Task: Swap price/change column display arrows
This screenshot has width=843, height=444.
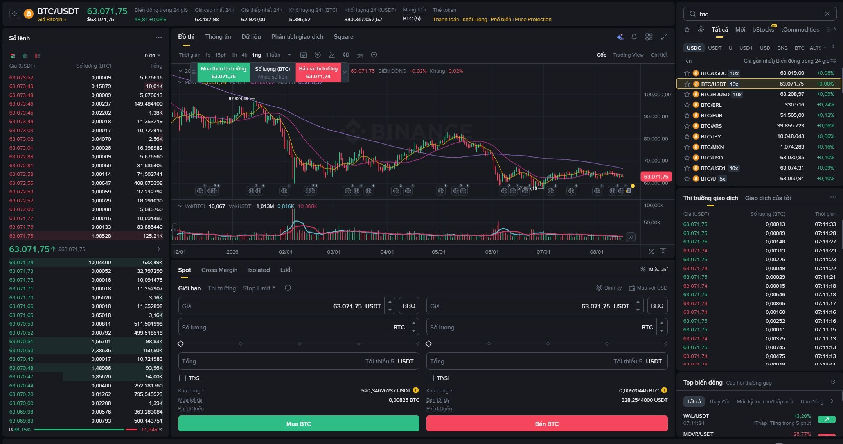Action: [x=833, y=61]
